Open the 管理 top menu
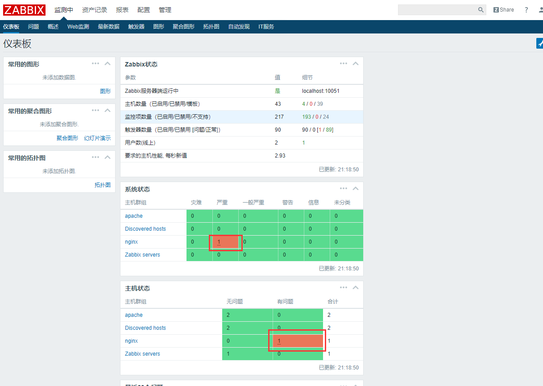 pos(165,10)
